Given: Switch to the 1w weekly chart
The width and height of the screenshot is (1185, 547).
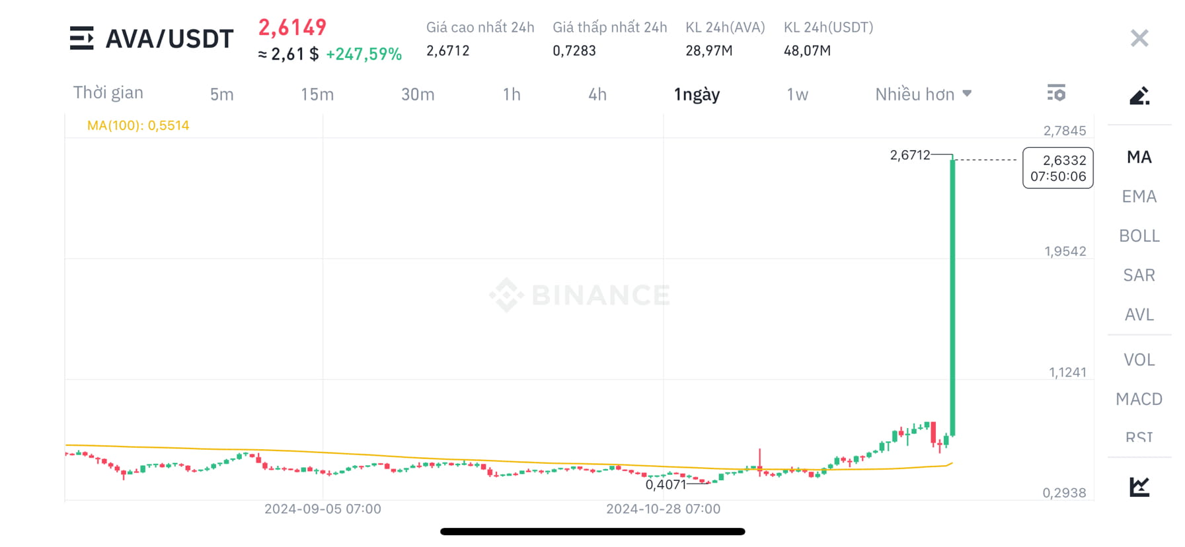Looking at the screenshot, I should click(796, 94).
